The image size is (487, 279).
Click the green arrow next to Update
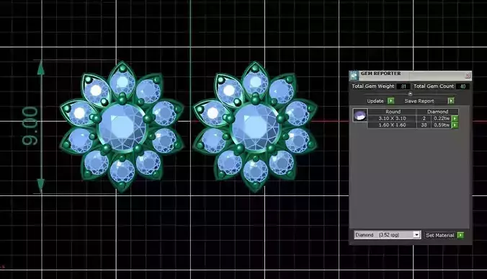(390, 101)
